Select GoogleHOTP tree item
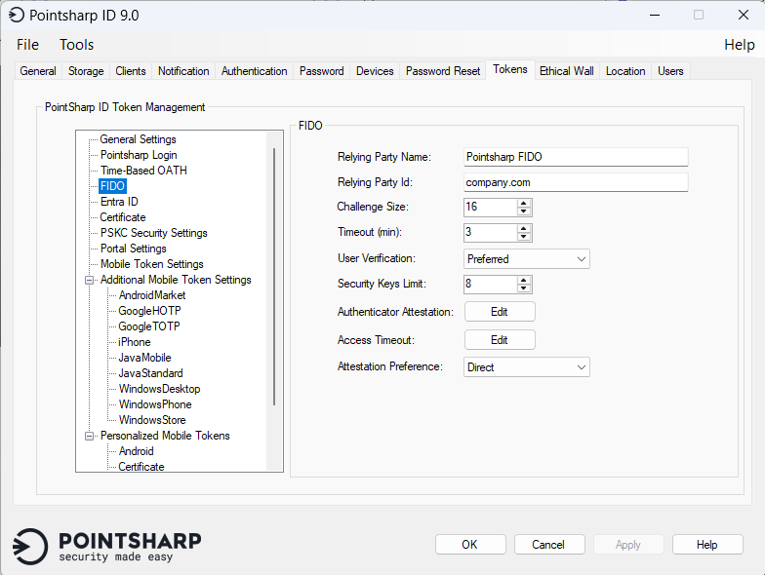 pyautogui.click(x=149, y=311)
